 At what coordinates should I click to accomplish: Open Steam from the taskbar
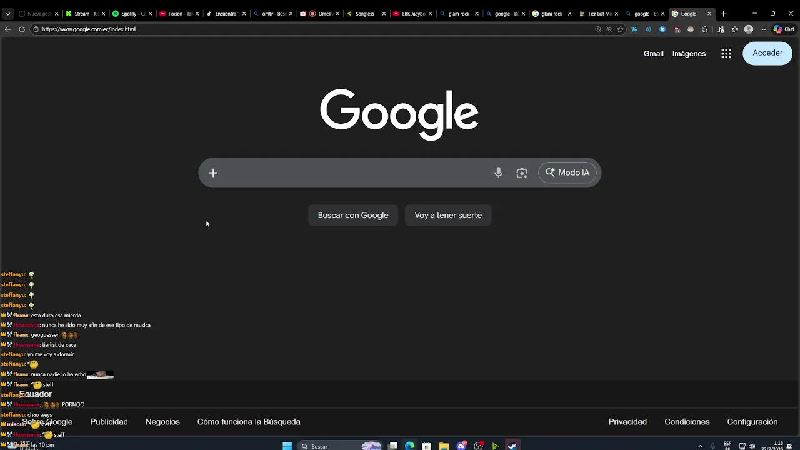pos(512,446)
